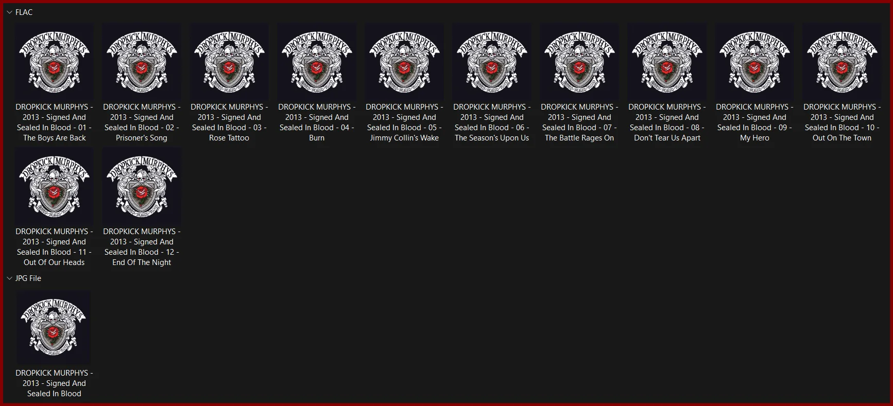Screen dimensions: 893x406
Task: Select album art of 11 - Out Of Our Heads
Action: tap(54, 186)
